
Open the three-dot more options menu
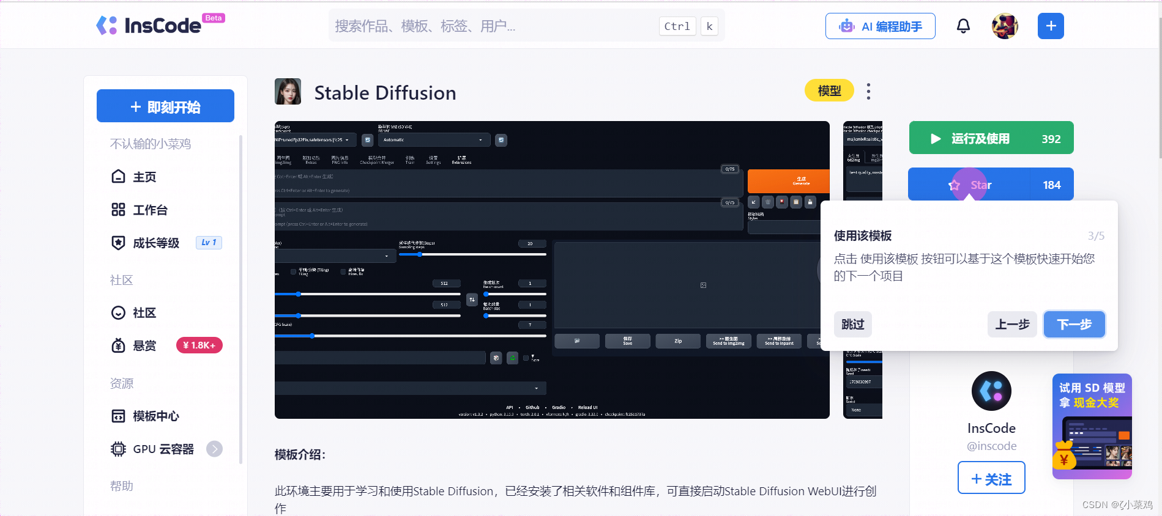868,91
